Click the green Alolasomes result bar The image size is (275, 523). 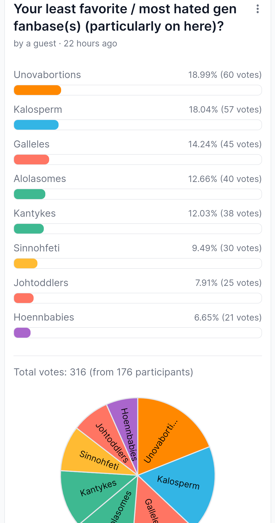138,194
